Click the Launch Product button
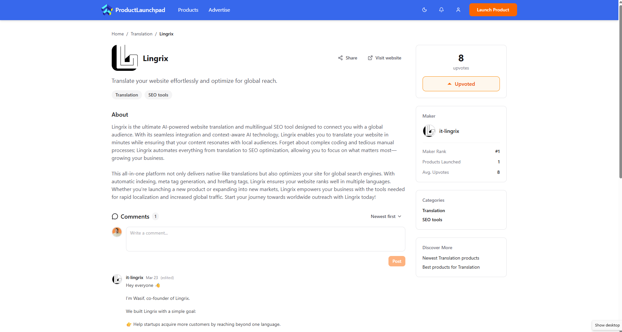 [x=493, y=10]
